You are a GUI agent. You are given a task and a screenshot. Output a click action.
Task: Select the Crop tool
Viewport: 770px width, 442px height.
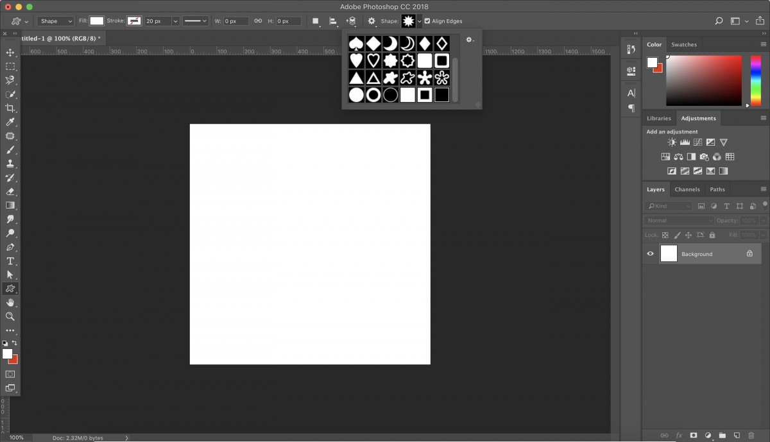10,108
